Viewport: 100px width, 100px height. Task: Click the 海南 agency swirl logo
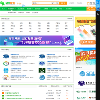6,77
